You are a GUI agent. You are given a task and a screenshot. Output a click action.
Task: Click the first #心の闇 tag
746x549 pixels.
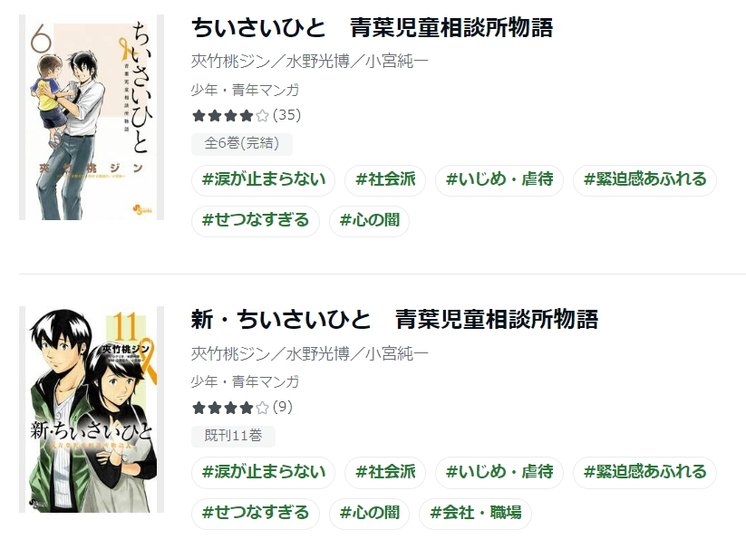point(370,220)
